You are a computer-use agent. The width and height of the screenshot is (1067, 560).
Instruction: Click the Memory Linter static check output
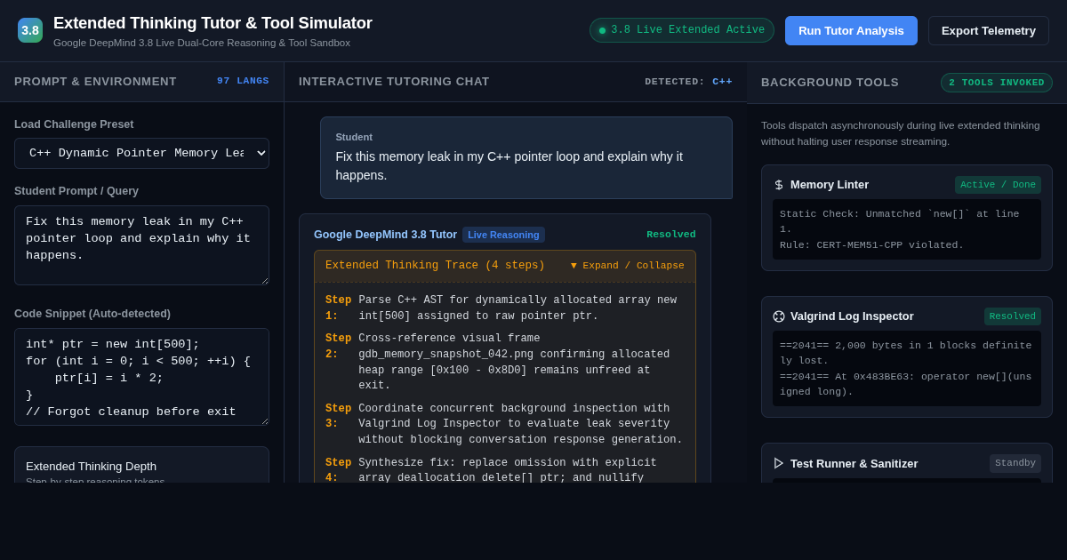907,229
